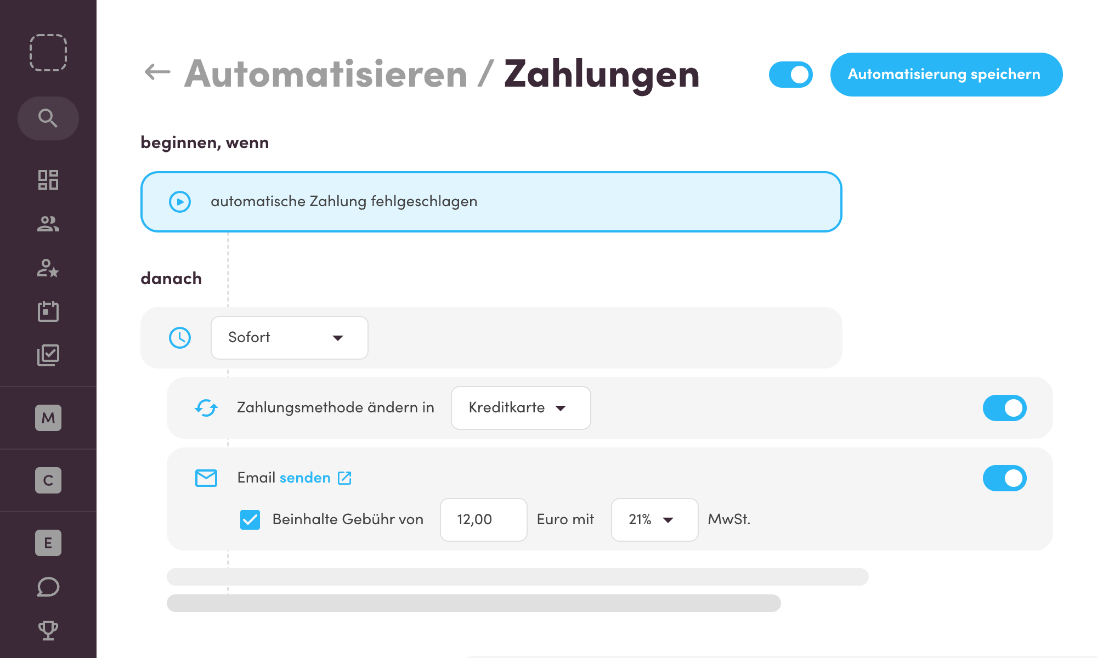
Task: Turn off the Email senden toggle
Action: tap(1004, 478)
